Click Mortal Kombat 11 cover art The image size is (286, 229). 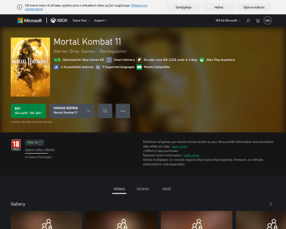click(x=30, y=67)
